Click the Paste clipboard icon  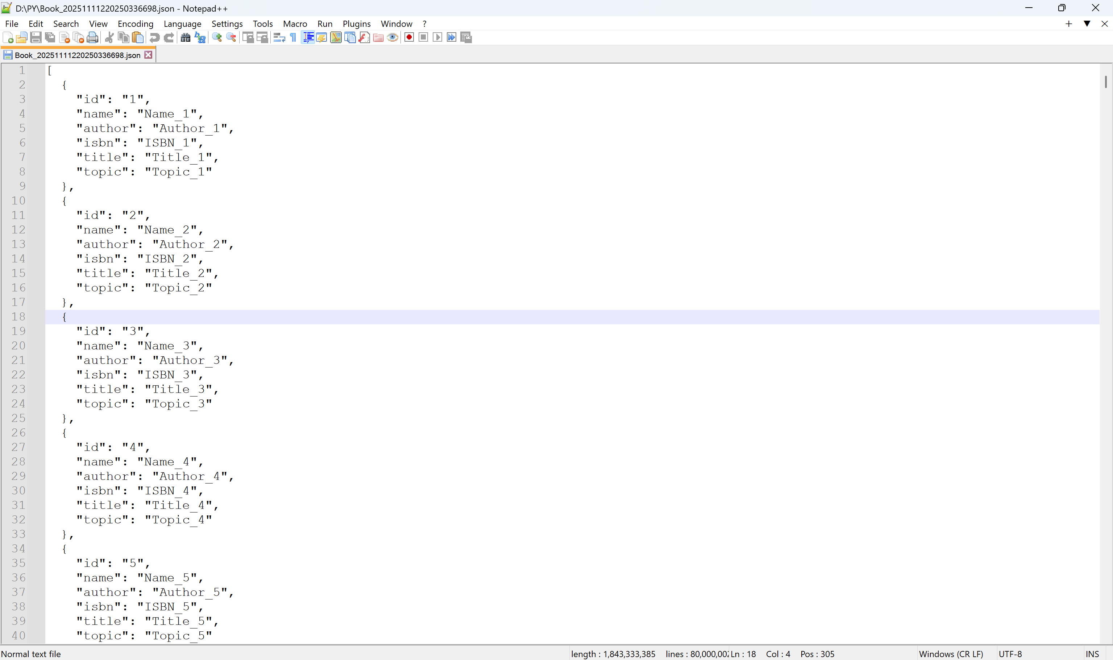pos(138,38)
